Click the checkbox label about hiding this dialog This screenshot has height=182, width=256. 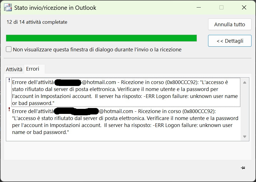[97, 49]
